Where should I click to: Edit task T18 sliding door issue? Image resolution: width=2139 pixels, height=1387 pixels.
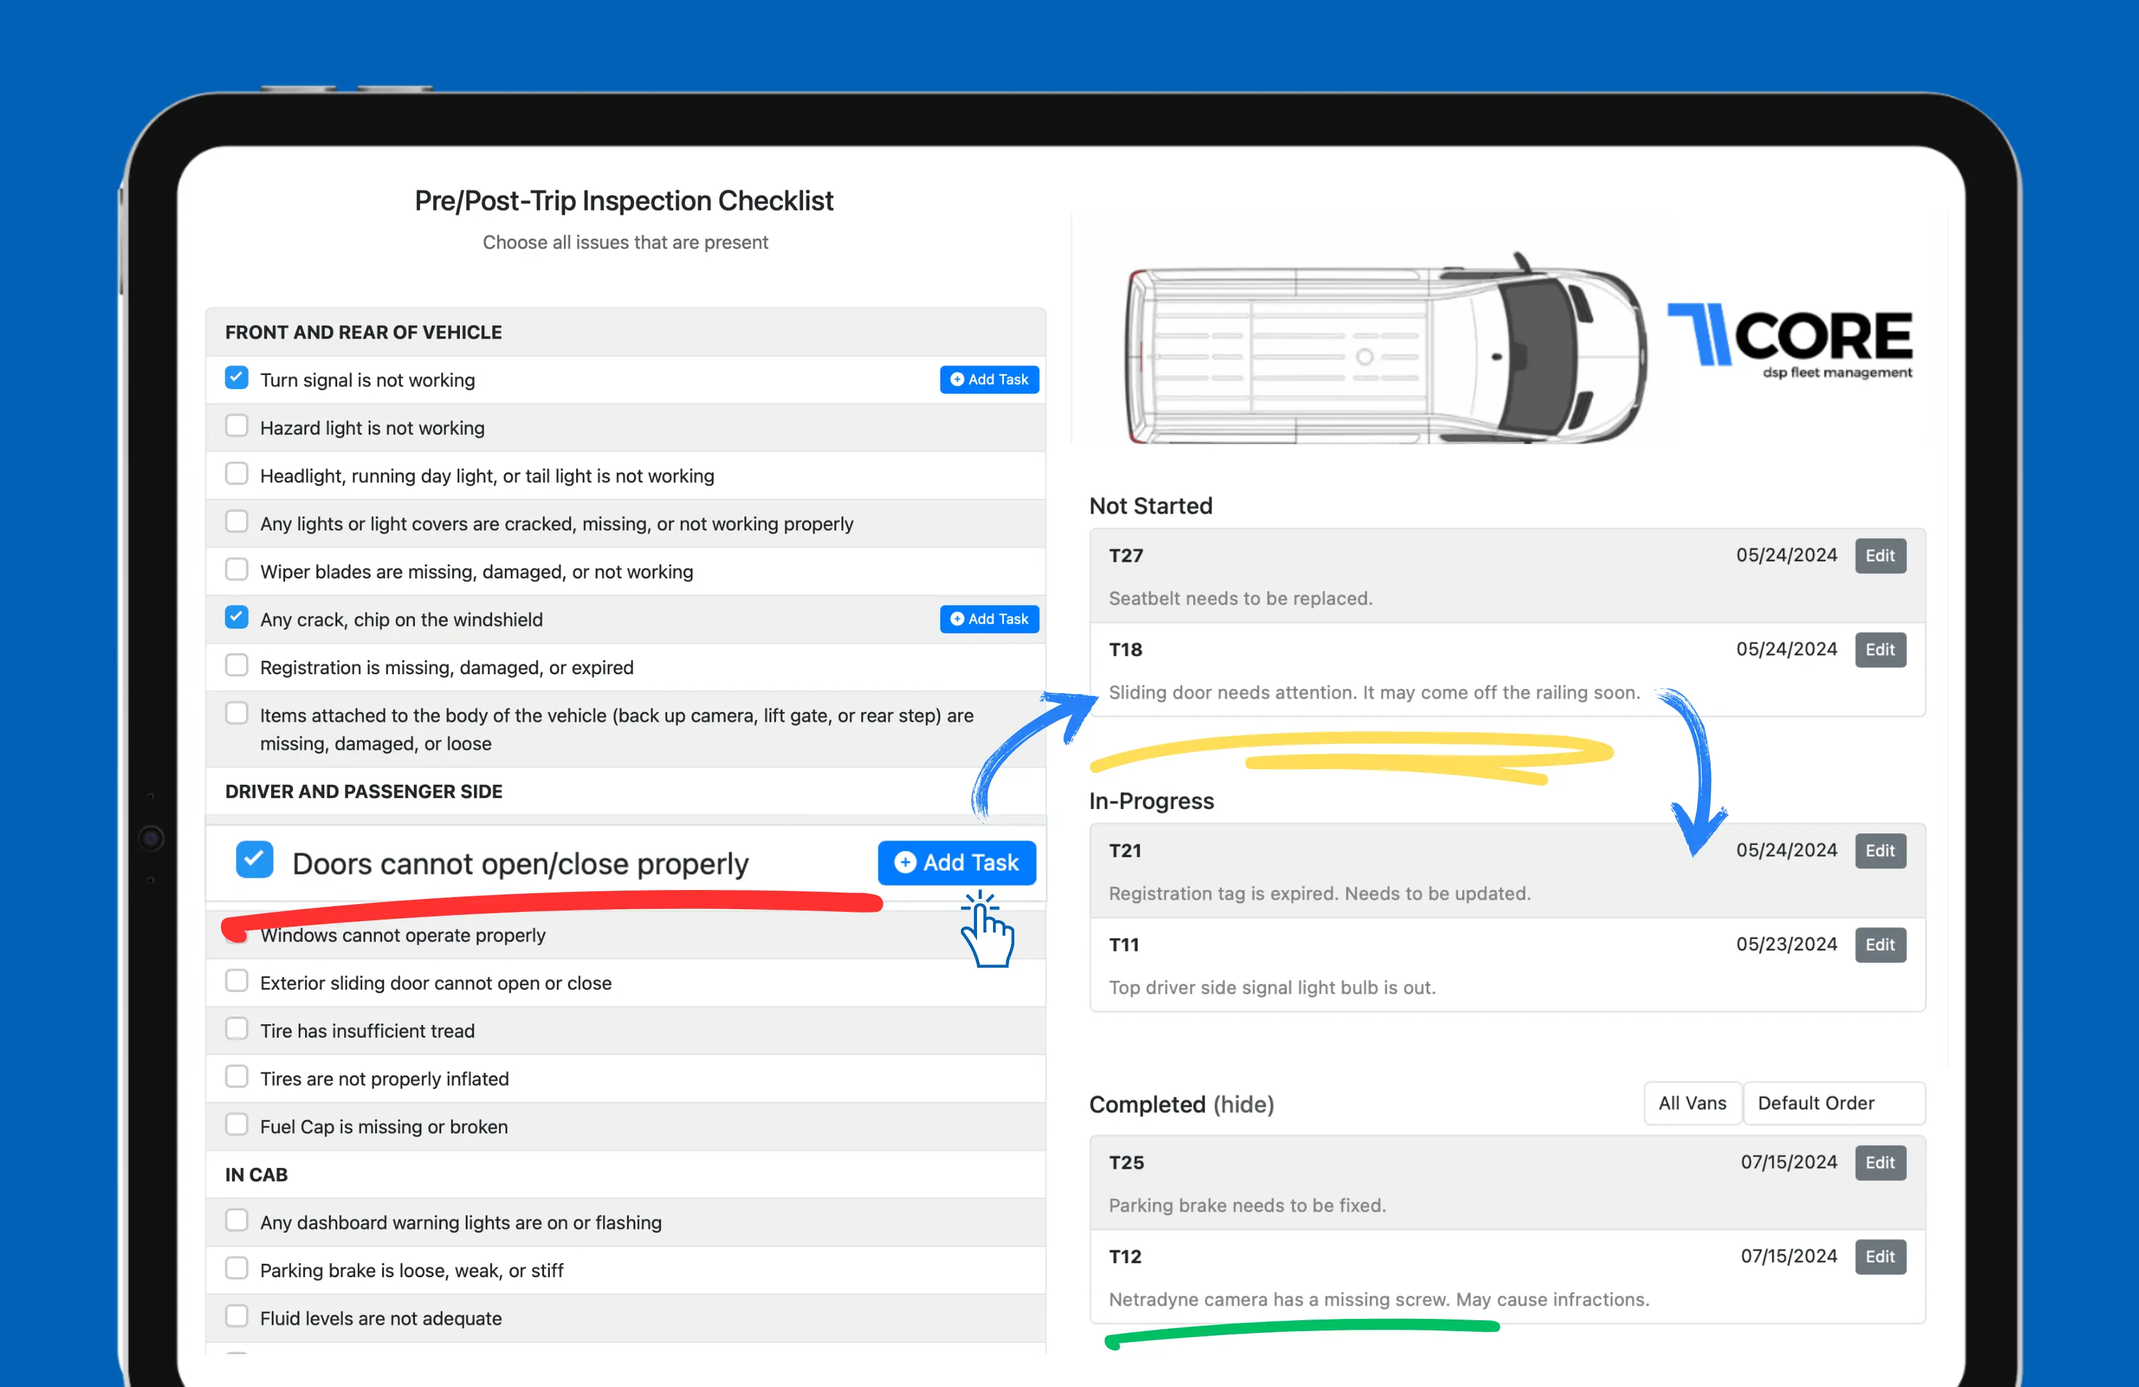tap(1880, 649)
